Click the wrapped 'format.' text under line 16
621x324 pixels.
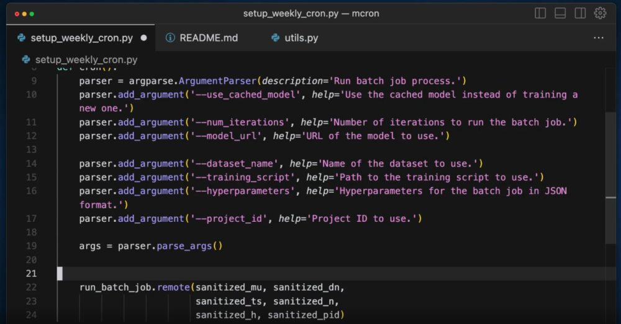[101, 204]
